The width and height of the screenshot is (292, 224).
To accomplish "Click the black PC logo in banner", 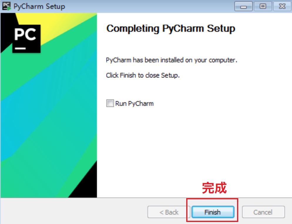I will click(26, 39).
